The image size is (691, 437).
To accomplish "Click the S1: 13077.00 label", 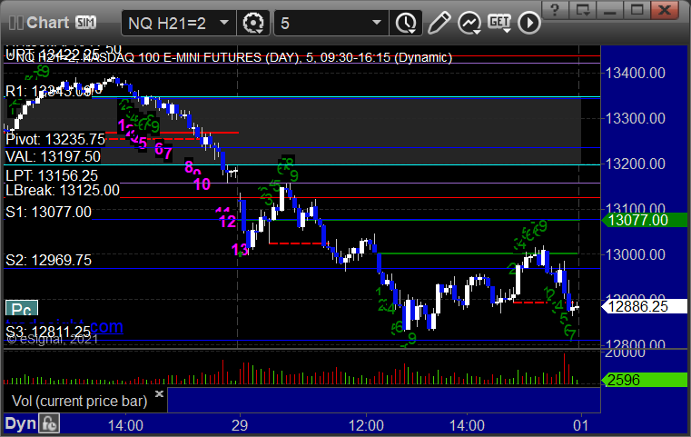I will click(x=48, y=212).
